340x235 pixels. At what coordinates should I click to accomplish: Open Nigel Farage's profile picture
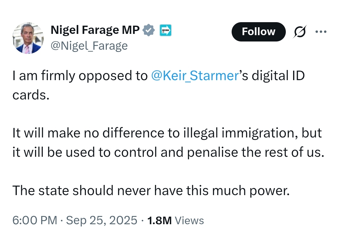point(28,38)
